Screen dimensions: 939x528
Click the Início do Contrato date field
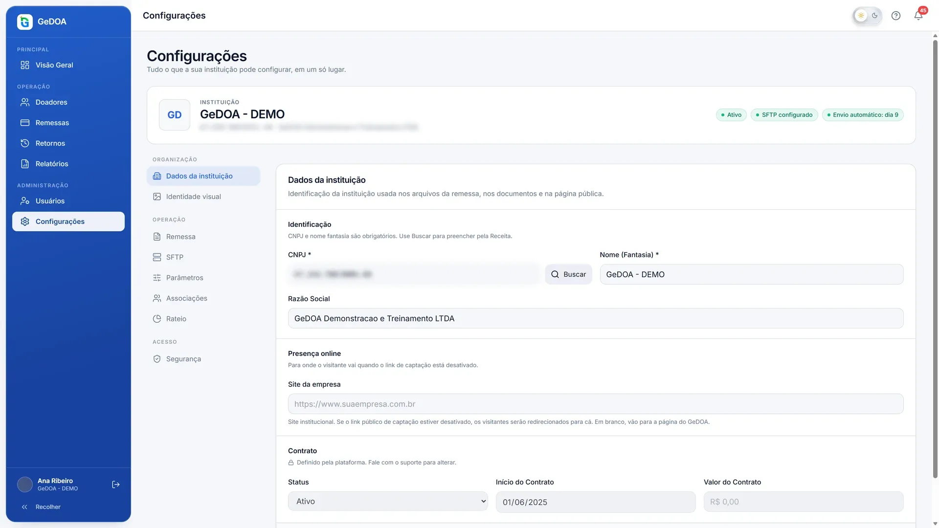click(596, 502)
